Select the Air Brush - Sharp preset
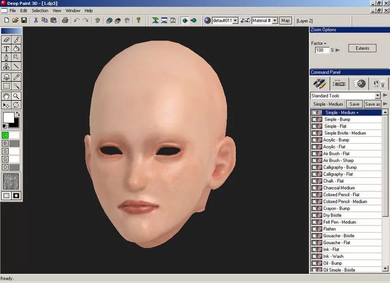The width and height of the screenshot is (390, 283). [346, 160]
